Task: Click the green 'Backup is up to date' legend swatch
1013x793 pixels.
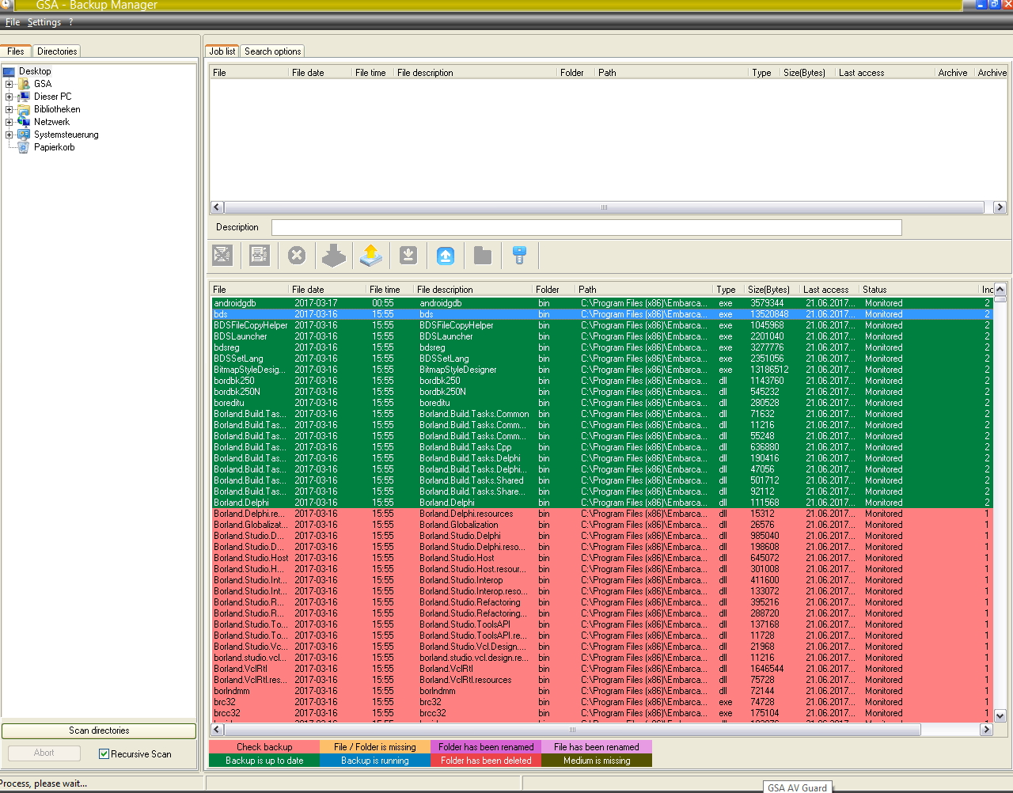Action: click(264, 761)
